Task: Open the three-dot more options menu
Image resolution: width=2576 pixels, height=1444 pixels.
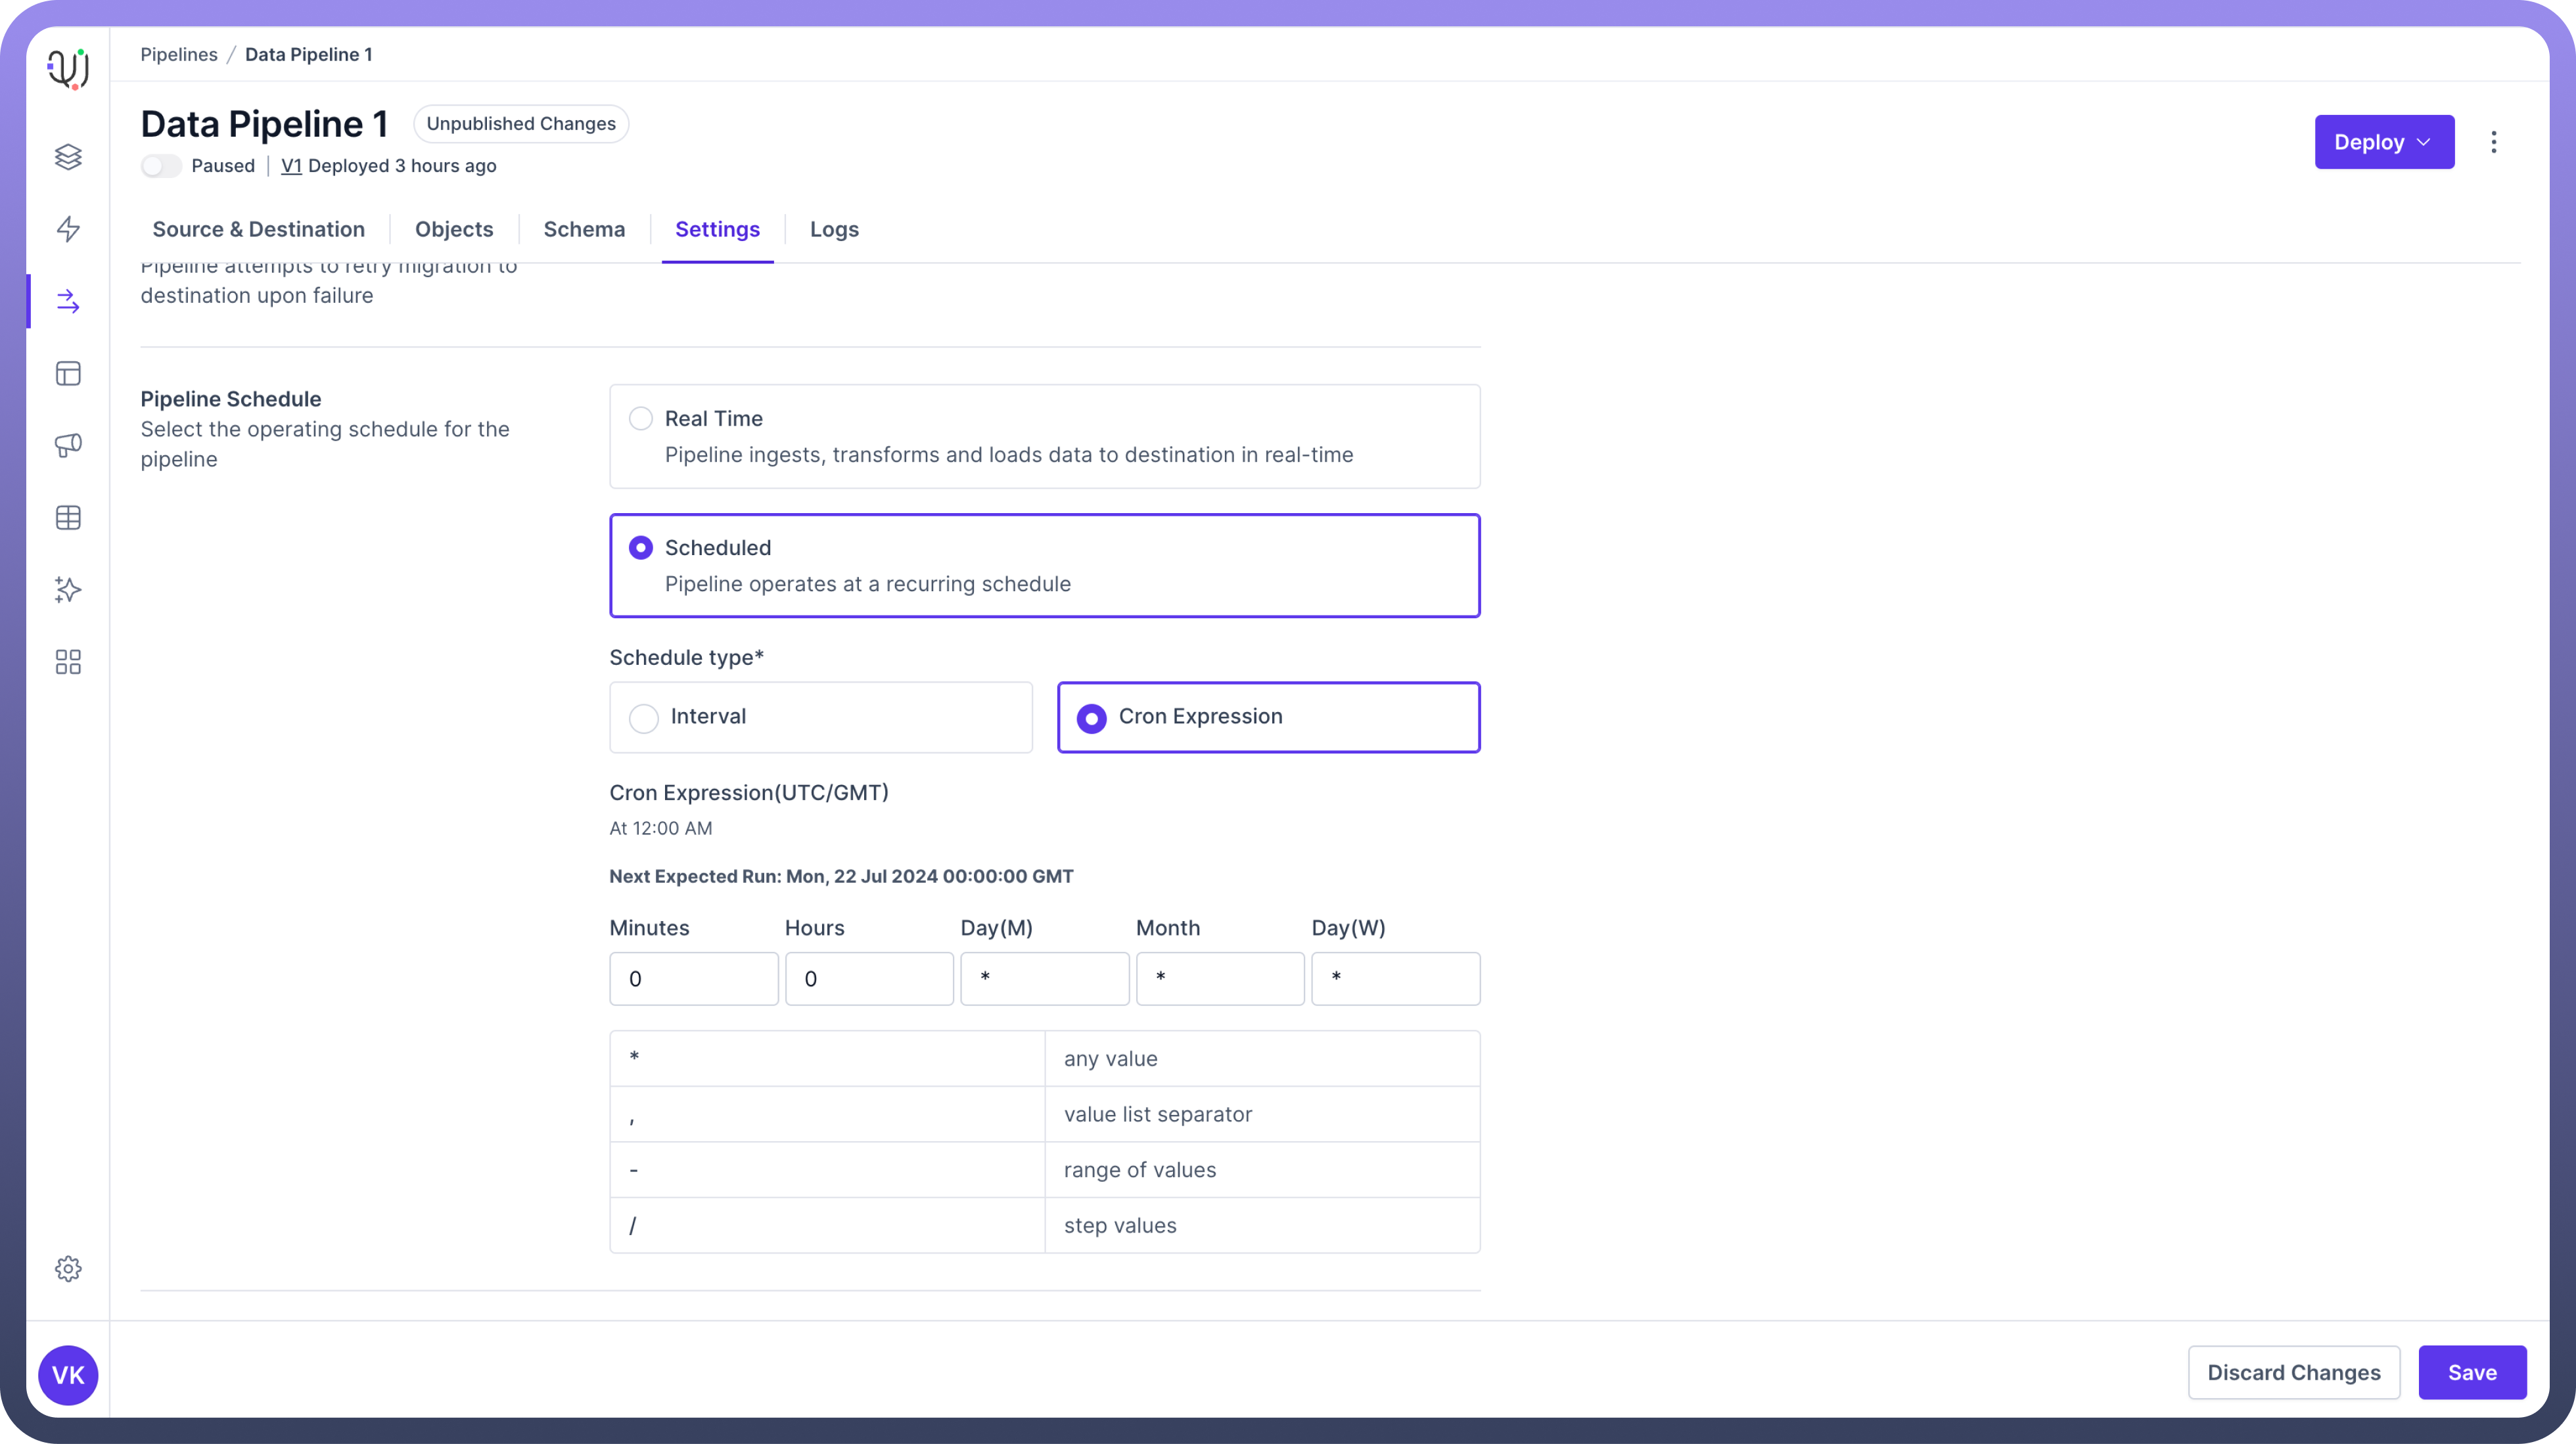Action: (x=2493, y=142)
